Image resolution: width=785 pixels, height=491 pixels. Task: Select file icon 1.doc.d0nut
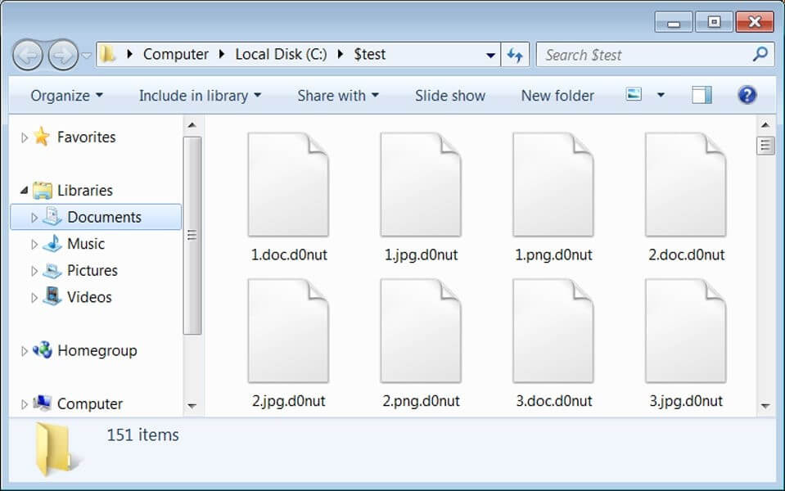click(x=288, y=185)
